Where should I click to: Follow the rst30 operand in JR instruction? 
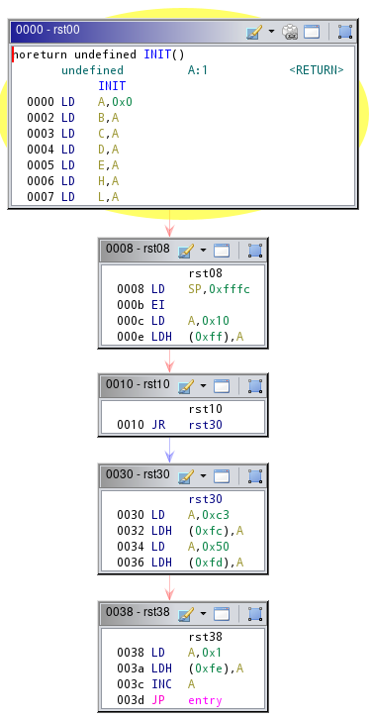click(x=205, y=425)
